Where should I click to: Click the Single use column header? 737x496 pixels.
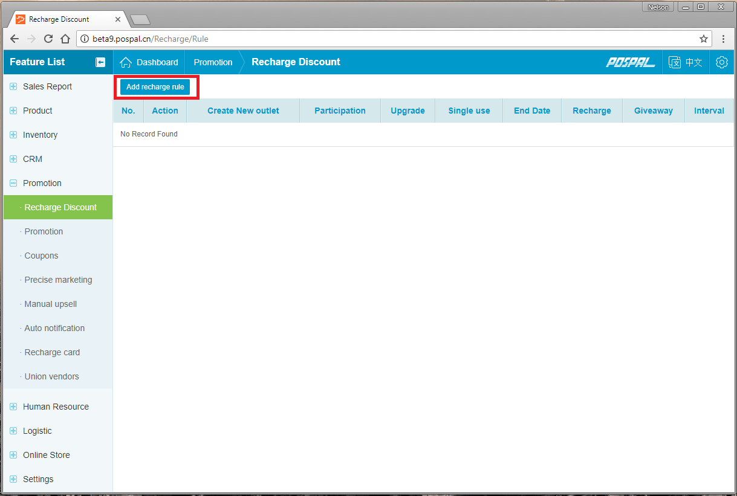click(x=469, y=111)
